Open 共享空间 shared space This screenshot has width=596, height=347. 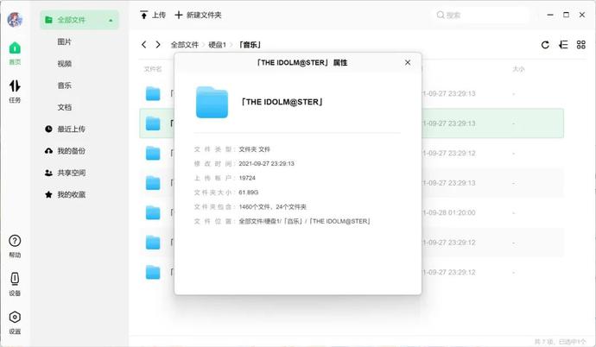pos(65,173)
